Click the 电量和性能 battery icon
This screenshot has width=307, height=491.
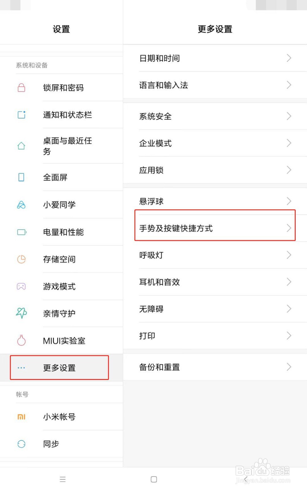(21, 232)
